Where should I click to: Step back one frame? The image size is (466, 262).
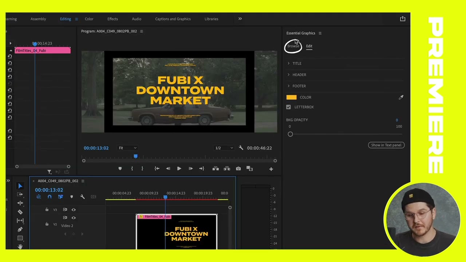point(168,168)
